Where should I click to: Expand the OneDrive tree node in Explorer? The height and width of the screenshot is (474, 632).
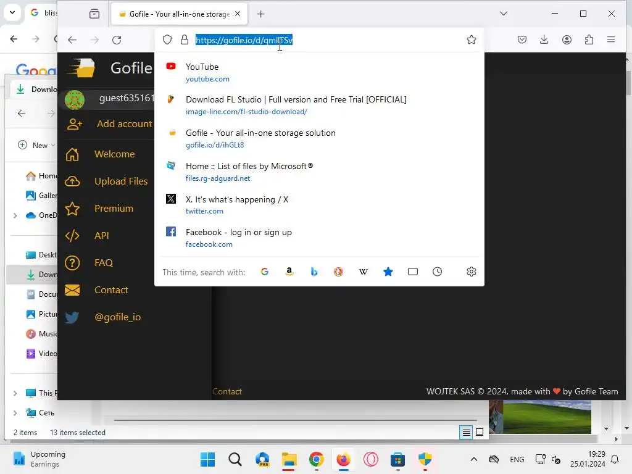pyautogui.click(x=15, y=215)
